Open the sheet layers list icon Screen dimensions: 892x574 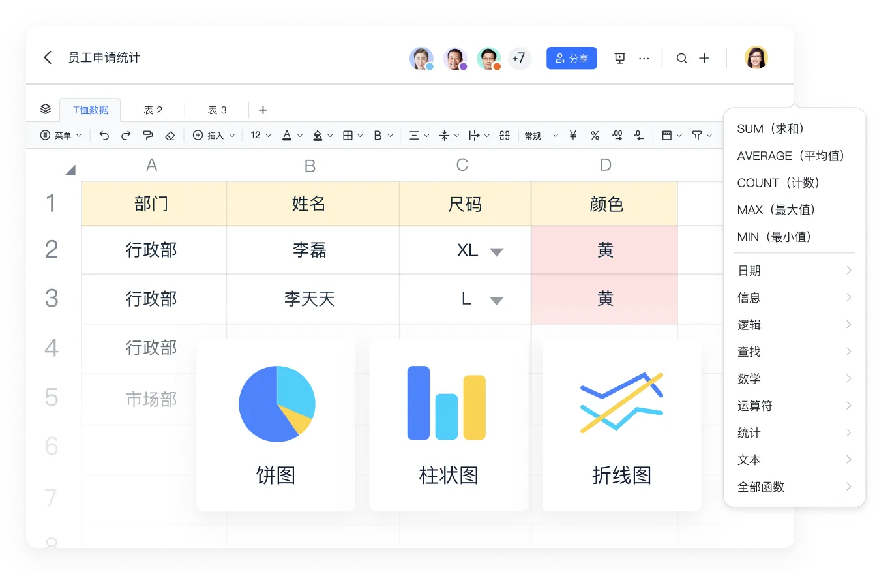[x=45, y=110]
